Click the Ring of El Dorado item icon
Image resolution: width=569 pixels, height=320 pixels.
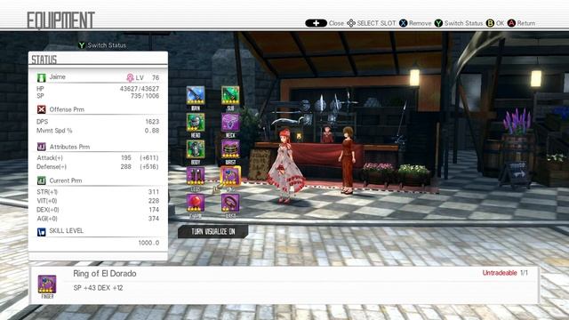[47, 284]
